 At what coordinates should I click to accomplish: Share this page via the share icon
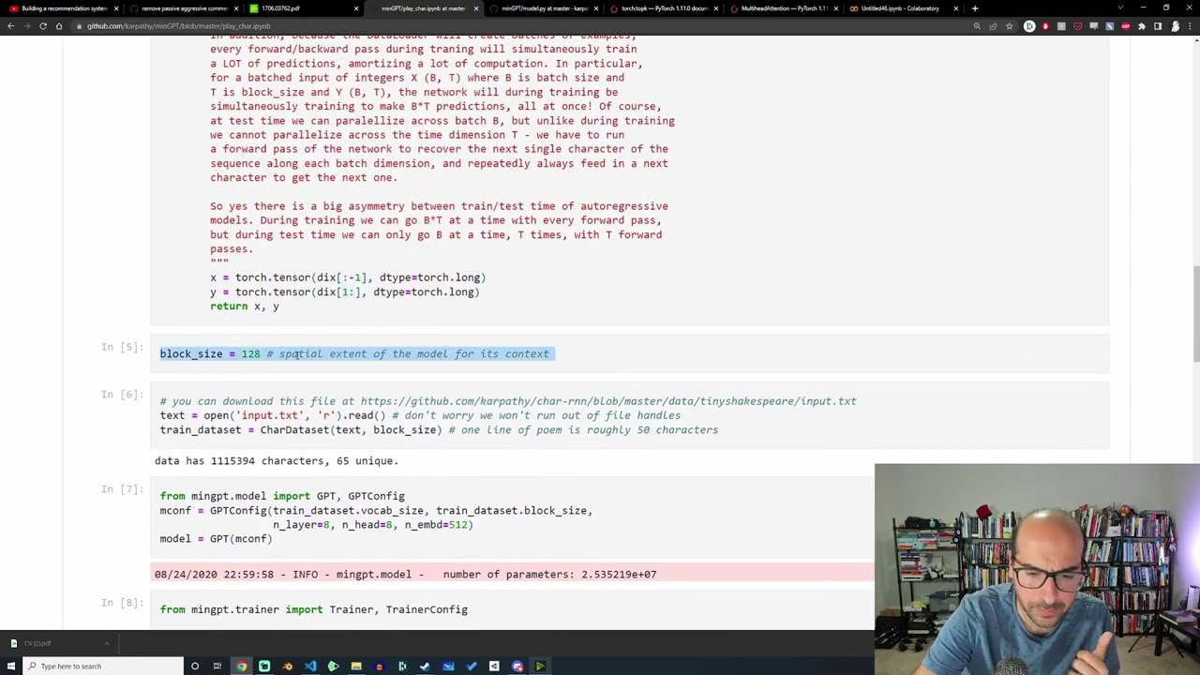(x=993, y=26)
